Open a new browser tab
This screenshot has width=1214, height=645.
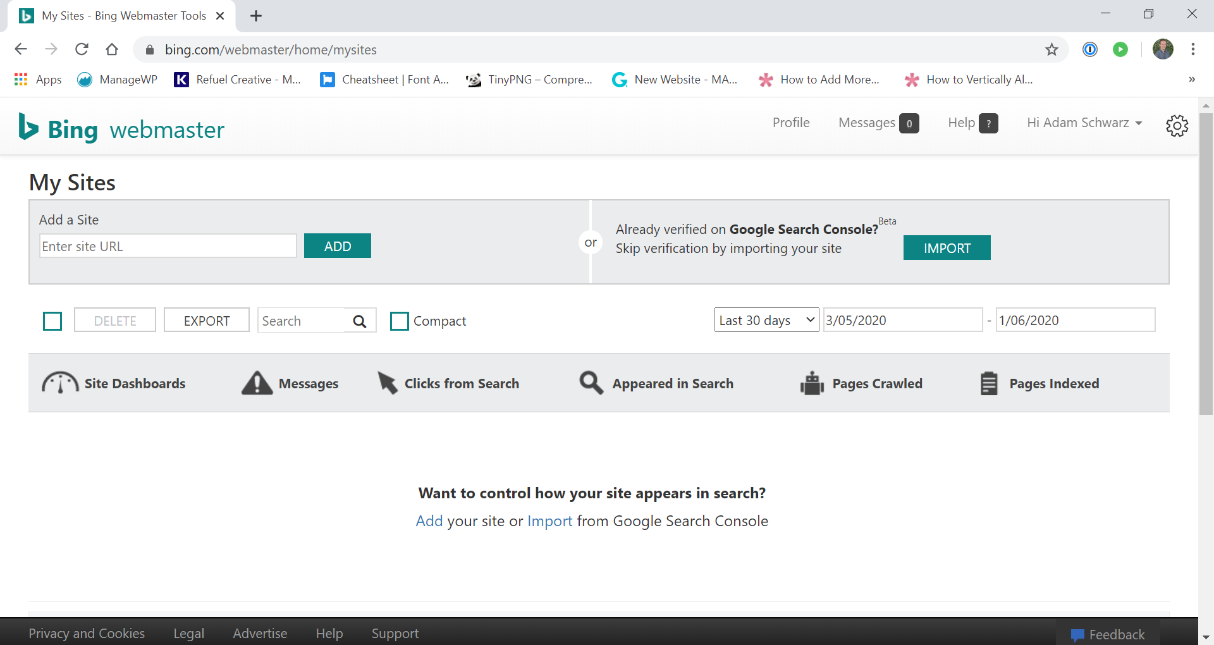coord(256,16)
